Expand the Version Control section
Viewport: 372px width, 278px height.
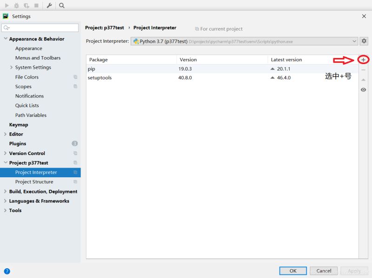5,153
